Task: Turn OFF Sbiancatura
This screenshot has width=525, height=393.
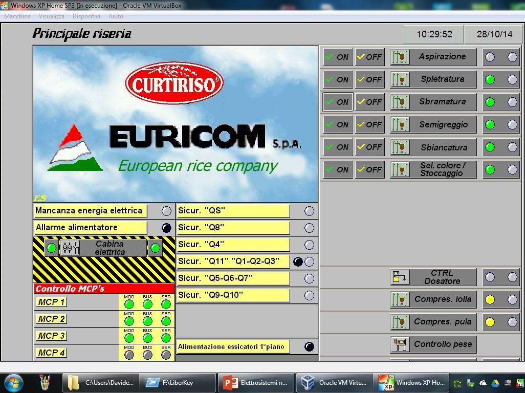Action: pyautogui.click(x=369, y=147)
